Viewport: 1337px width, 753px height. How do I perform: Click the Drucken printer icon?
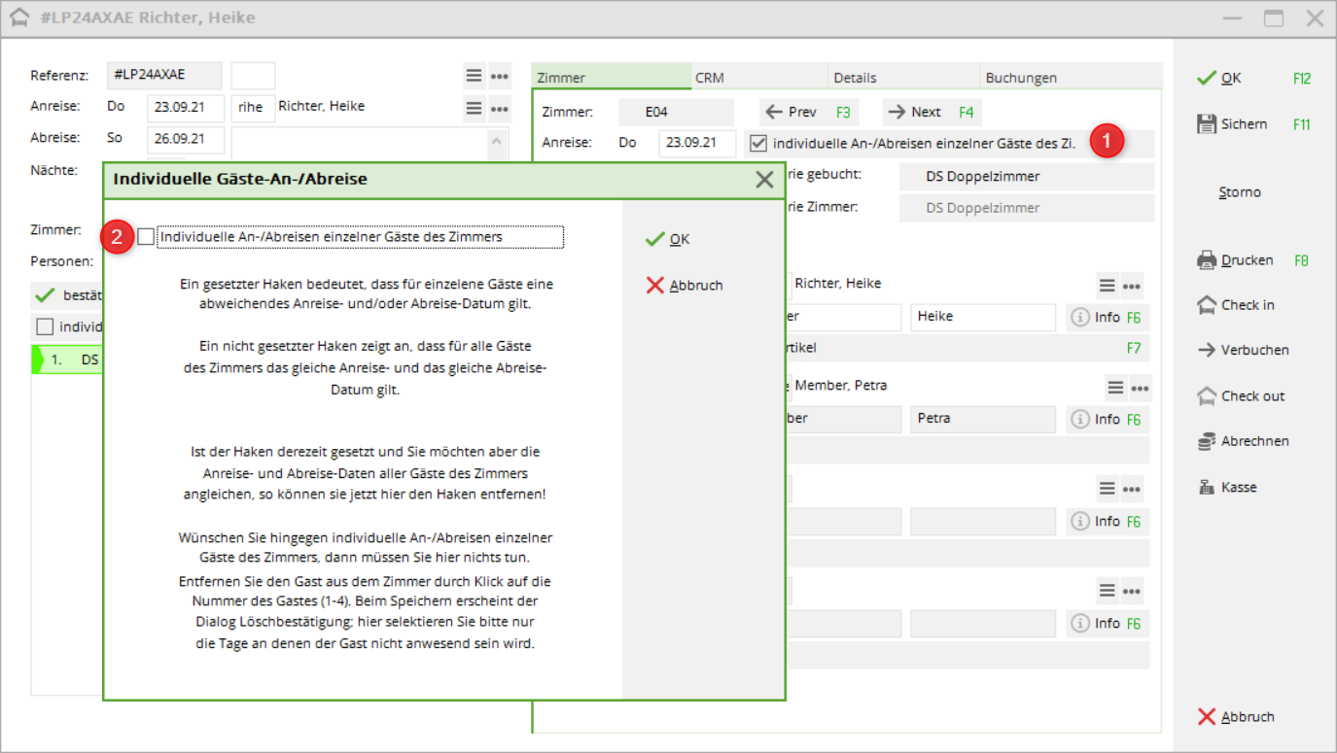[1207, 260]
